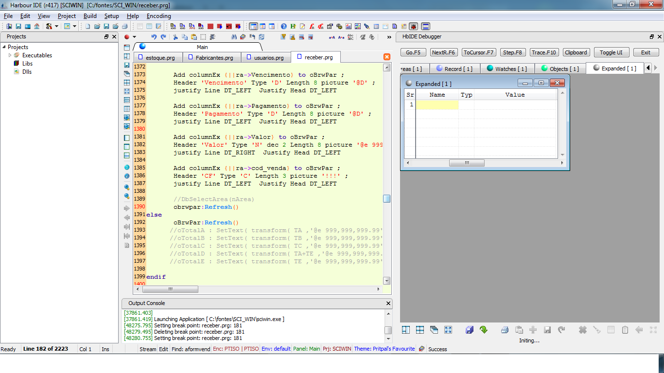
Task: Click the blue help question mark icon
Action: [x=284, y=26]
